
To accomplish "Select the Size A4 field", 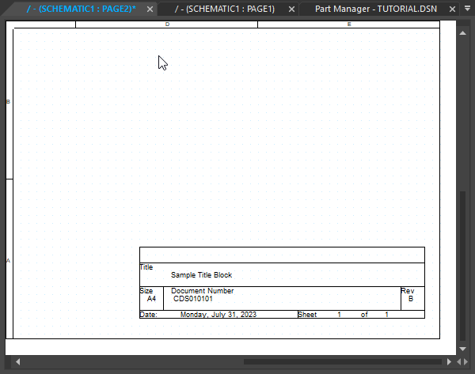I will tap(151, 299).
